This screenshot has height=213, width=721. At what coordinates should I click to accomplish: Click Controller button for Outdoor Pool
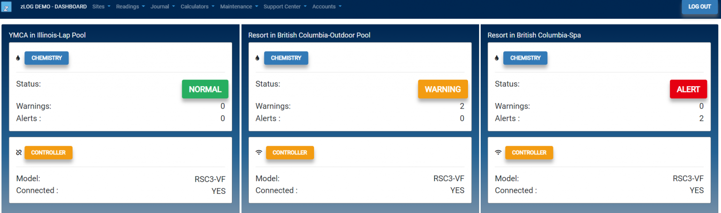point(290,153)
